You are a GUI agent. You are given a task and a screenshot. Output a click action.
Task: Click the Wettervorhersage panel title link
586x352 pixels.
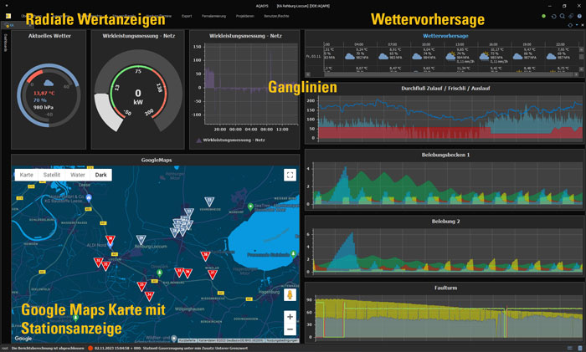pyautogui.click(x=445, y=36)
